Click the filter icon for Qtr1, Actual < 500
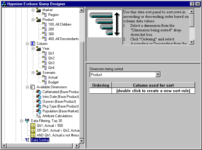Viewport: 202px width, 150px height. 33,126
